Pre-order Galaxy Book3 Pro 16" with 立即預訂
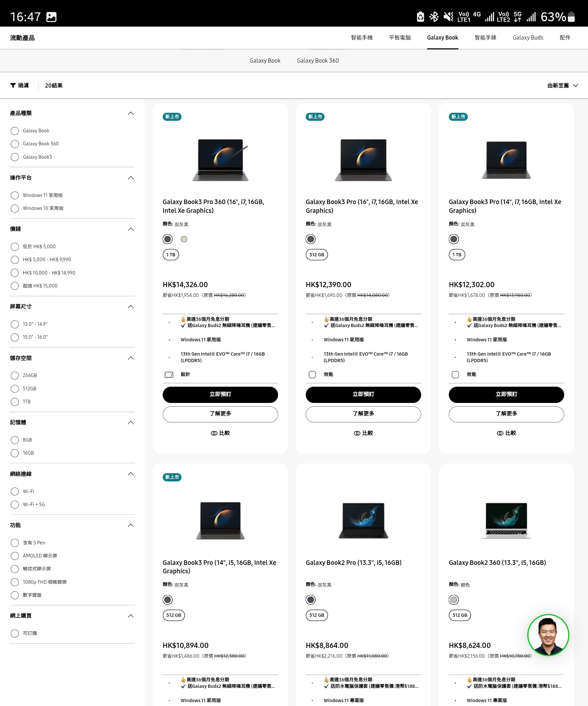The height and width of the screenshot is (706, 588). pos(363,395)
